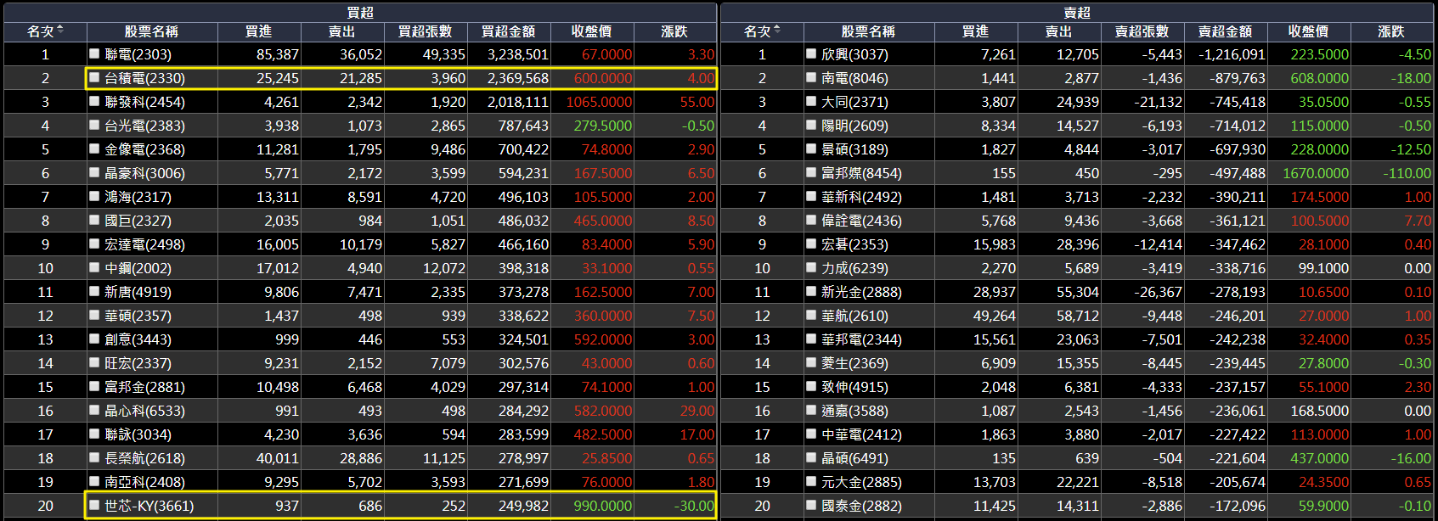1438x521 pixels.
Task: Enable the checkbox for 中鋼(2002)
Action: [94, 267]
